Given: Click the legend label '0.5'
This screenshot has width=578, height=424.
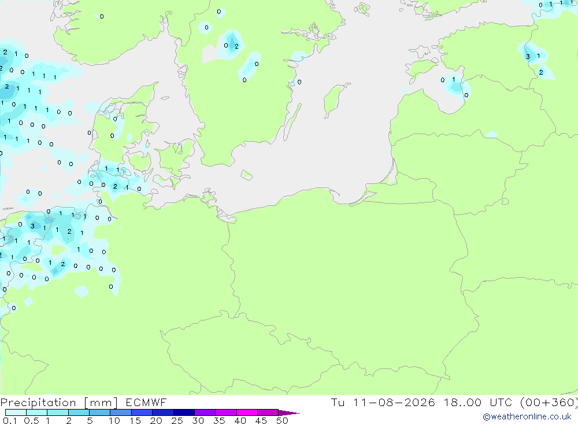Looking at the screenshot, I should tap(31, 421).
